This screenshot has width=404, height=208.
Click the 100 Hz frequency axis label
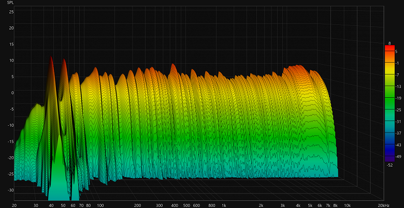pyautogui.click(x=100, y=205)
